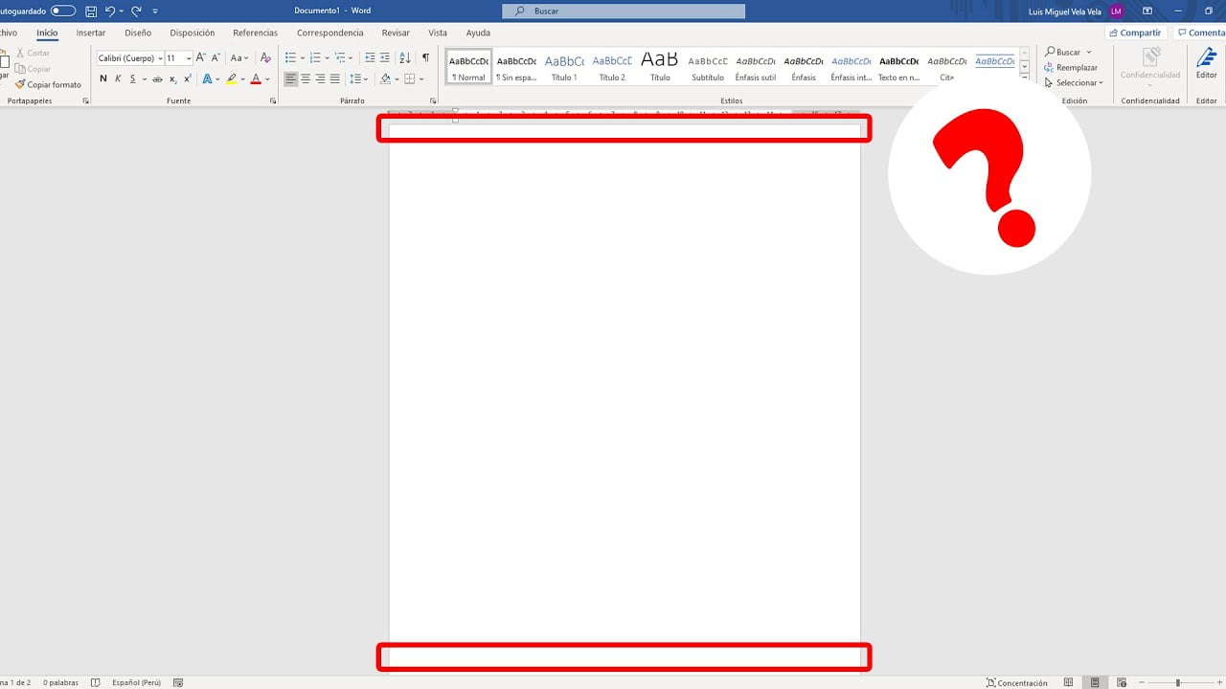Start a bulleted list

(290, 58)
